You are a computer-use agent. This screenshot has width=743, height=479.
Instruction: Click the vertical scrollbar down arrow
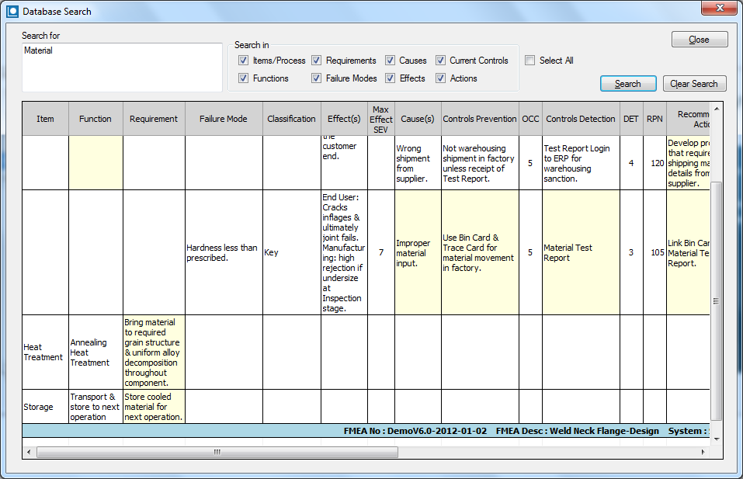tap(717, 439)
